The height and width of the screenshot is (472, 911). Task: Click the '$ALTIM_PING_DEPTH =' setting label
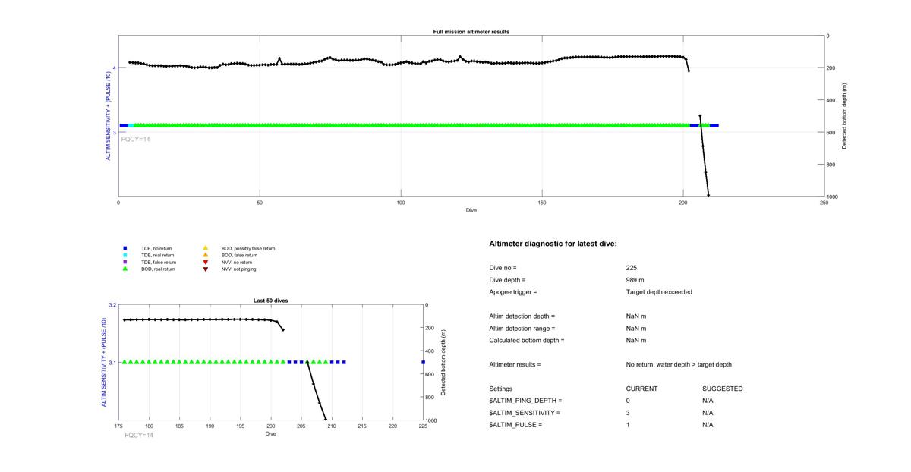[x=525, y=401]
